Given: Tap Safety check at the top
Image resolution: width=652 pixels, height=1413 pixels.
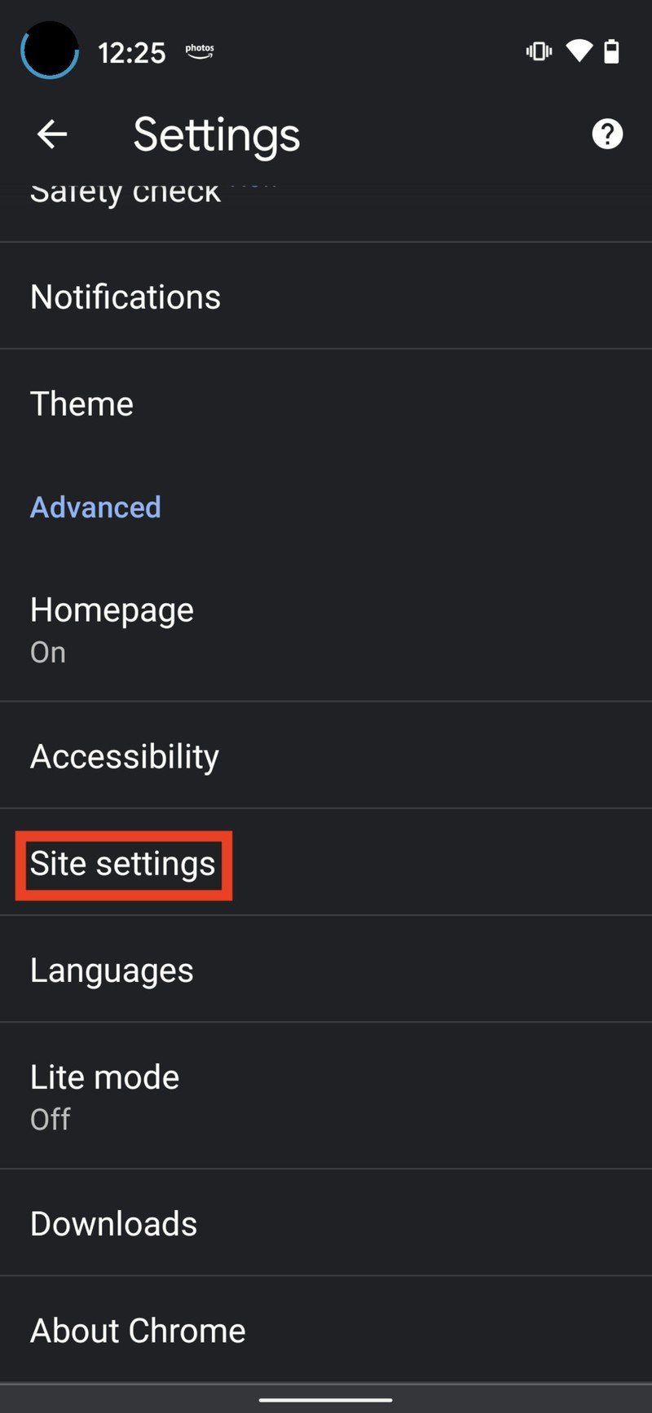Looking at the screenshot, I should point(124,193).
